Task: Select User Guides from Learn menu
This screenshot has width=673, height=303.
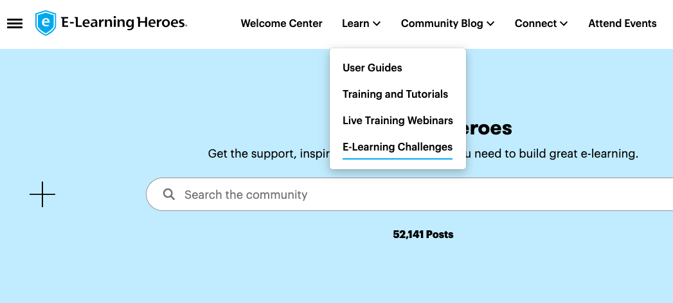Action: click(372, 68)
